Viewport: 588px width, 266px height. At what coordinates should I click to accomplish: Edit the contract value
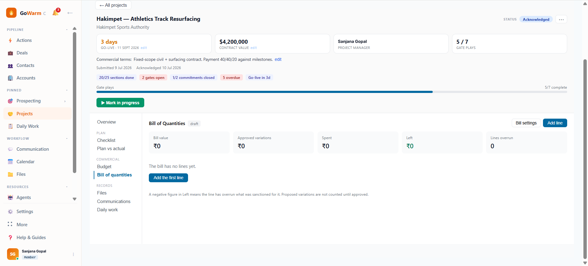point(254,48)
